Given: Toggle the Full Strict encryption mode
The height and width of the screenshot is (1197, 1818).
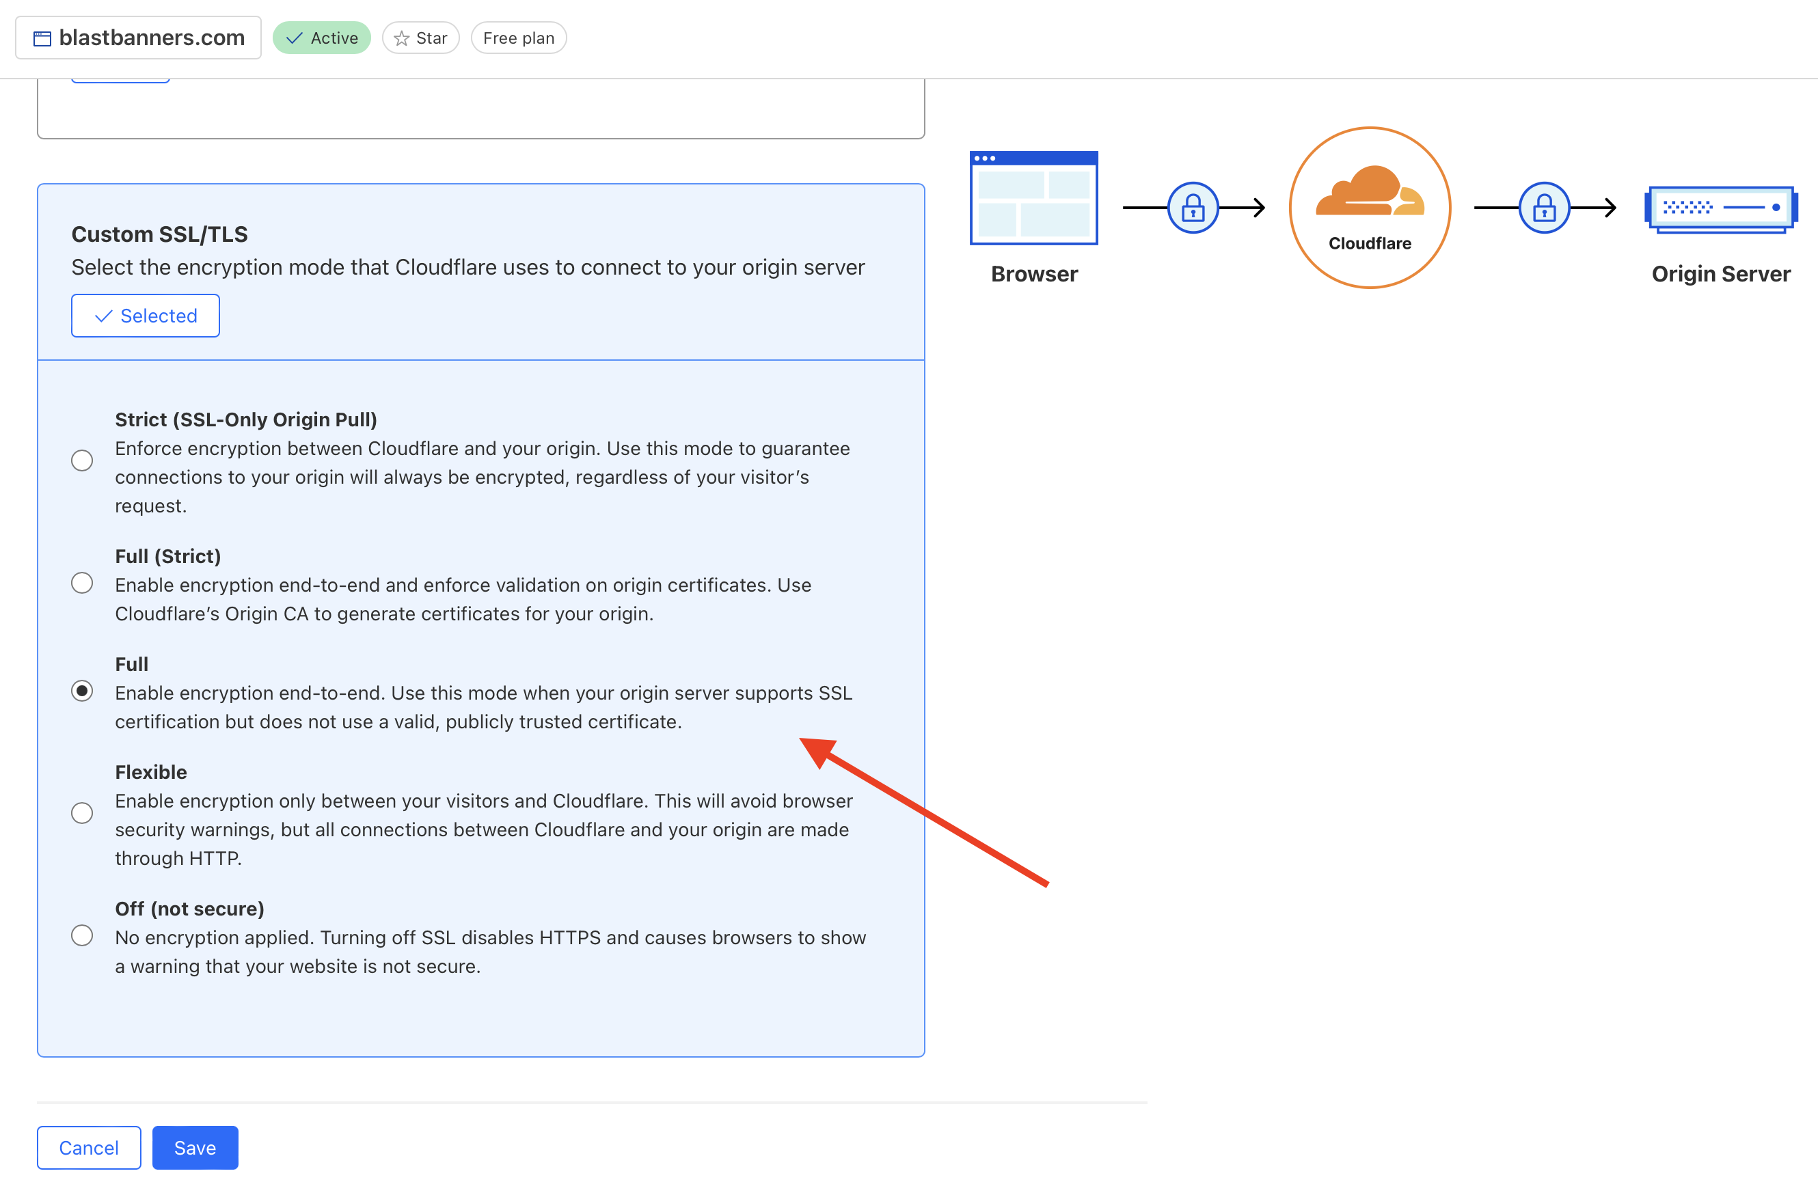Looking at the screenshot, I should click(x=81, y=583).
